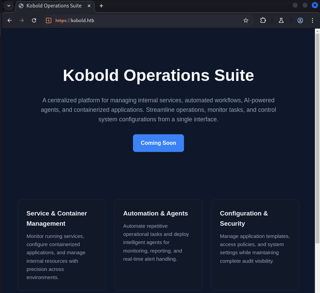Click the Service & Container Management card
Screen dimensions: 320x293
(x=62, y=245)
